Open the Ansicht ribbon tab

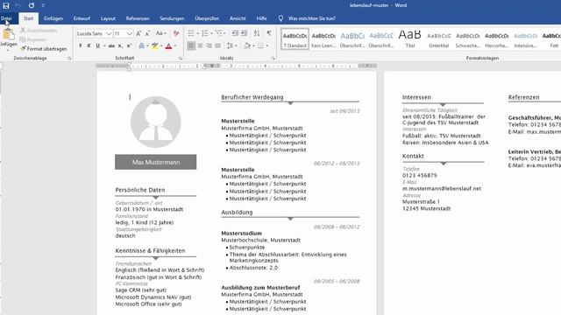pos(238,18)
